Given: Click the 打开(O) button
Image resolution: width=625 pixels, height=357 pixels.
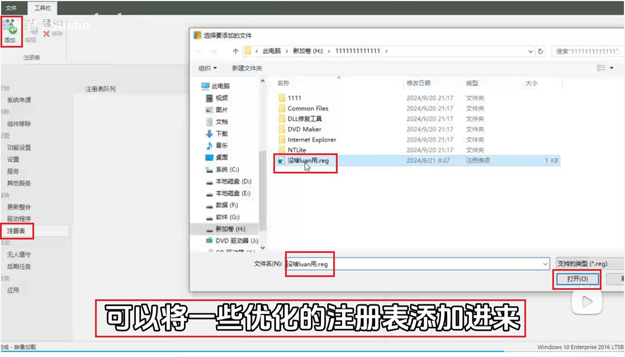Looking at the screenshot, I should point(577,279).
